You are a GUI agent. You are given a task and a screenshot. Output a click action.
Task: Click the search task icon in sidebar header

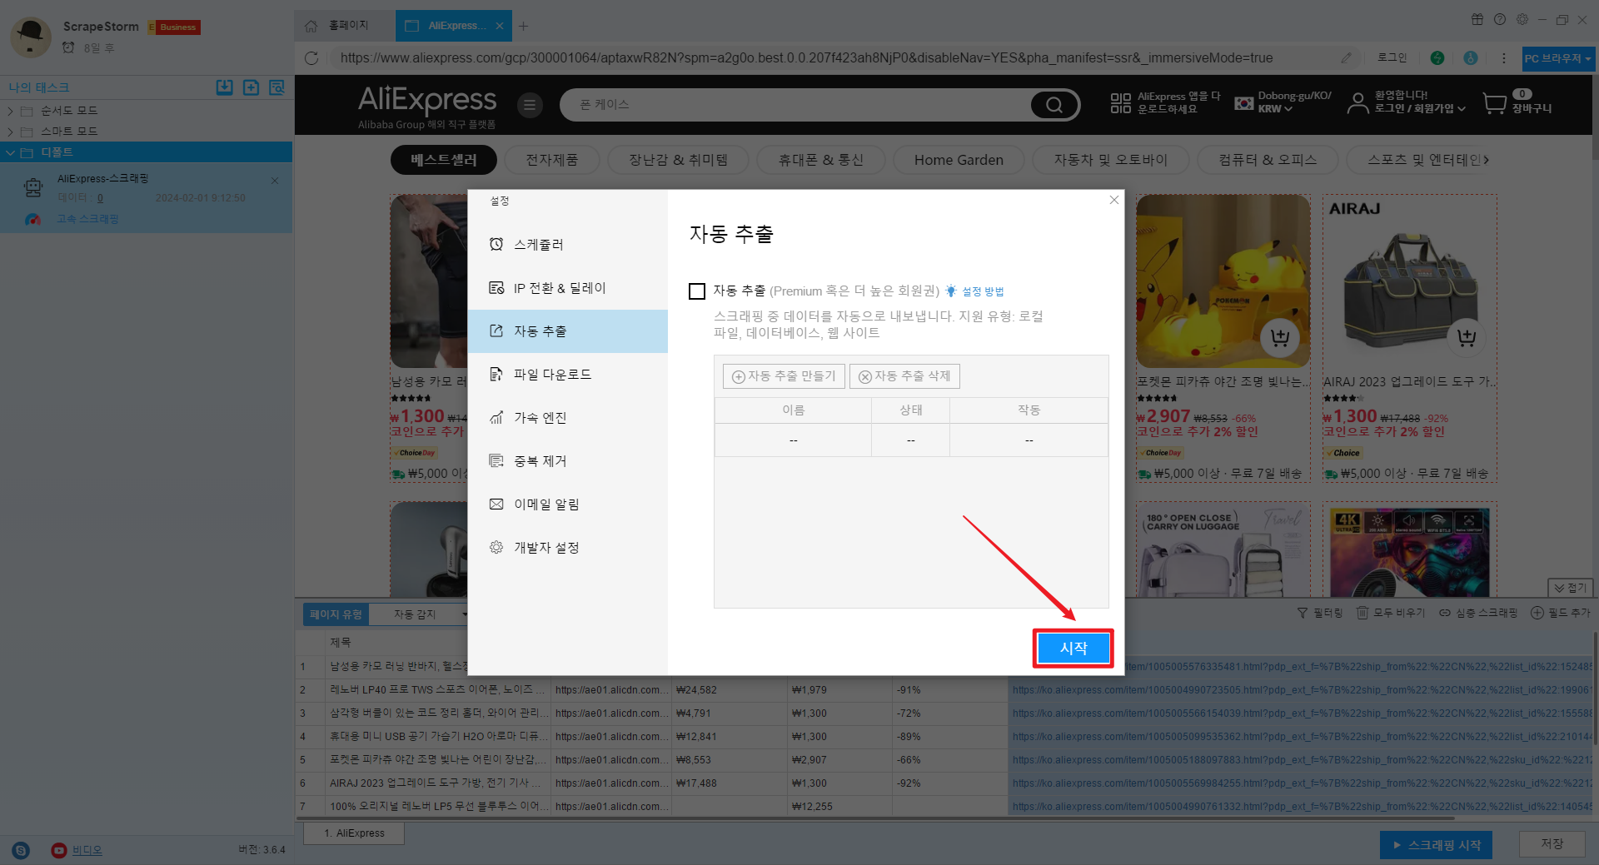coord(277,87)
